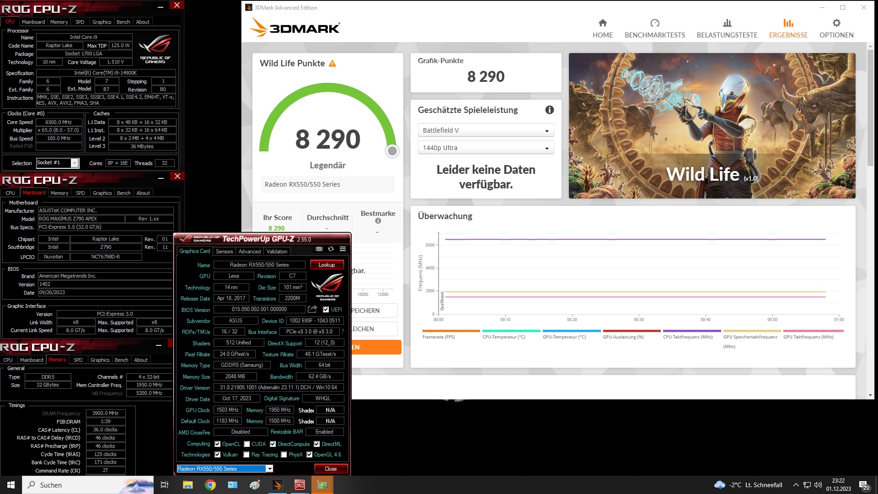
Task: Toggle Vulkan checkbox in GPU-Z
Action: tap(217, 455)
